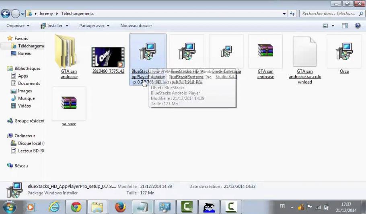Screen dimensions: 366x214
Task: Click the network signal tray icon
Action: (318, 207)
